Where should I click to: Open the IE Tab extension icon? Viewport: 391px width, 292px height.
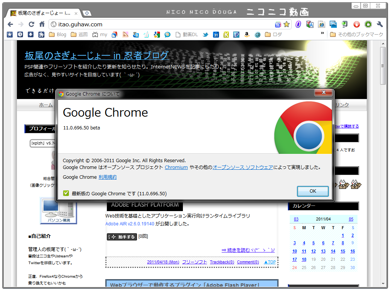pos(321,24)
